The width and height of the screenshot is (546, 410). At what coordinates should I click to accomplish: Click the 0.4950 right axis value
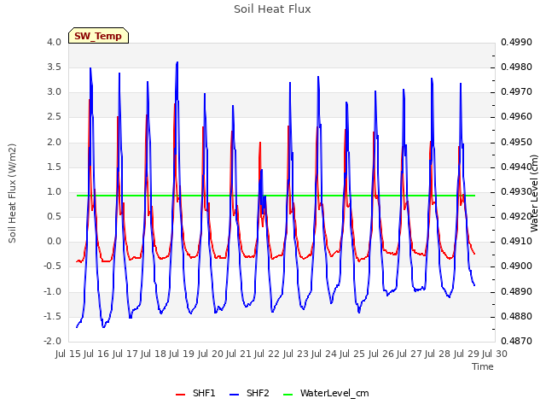tap(516, 142)
